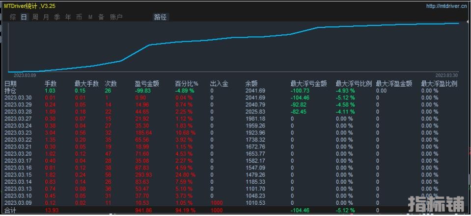This screenshot has width=471, height=216.
Task: Click the 最大浮亏比例 column header
Action: coord(354,84)
